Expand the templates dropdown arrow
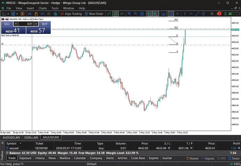Viewport: 241px width, 166px height. [x=17, y=14]
